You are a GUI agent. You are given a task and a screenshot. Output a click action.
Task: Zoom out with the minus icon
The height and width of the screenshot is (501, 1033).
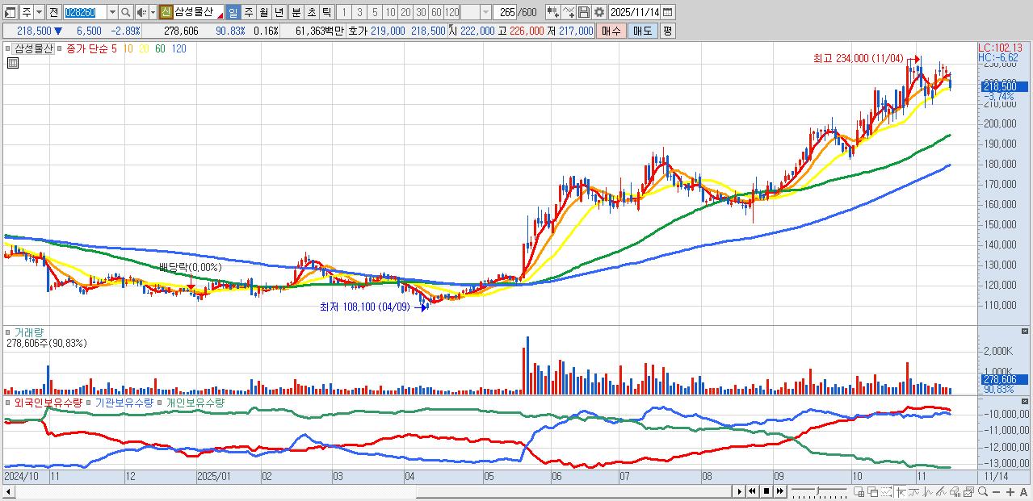pos(996,491)
